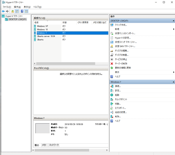Click the 作成日 value 2019/05/26
175x155 pixels.
coord(74,124)
